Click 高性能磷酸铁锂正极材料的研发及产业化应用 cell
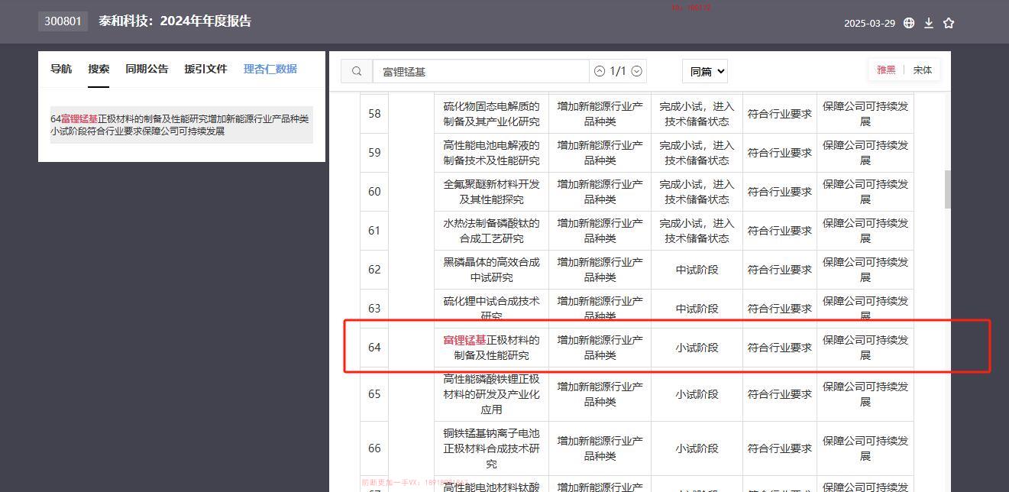The image size is (1009, 492). pos(491,393)
